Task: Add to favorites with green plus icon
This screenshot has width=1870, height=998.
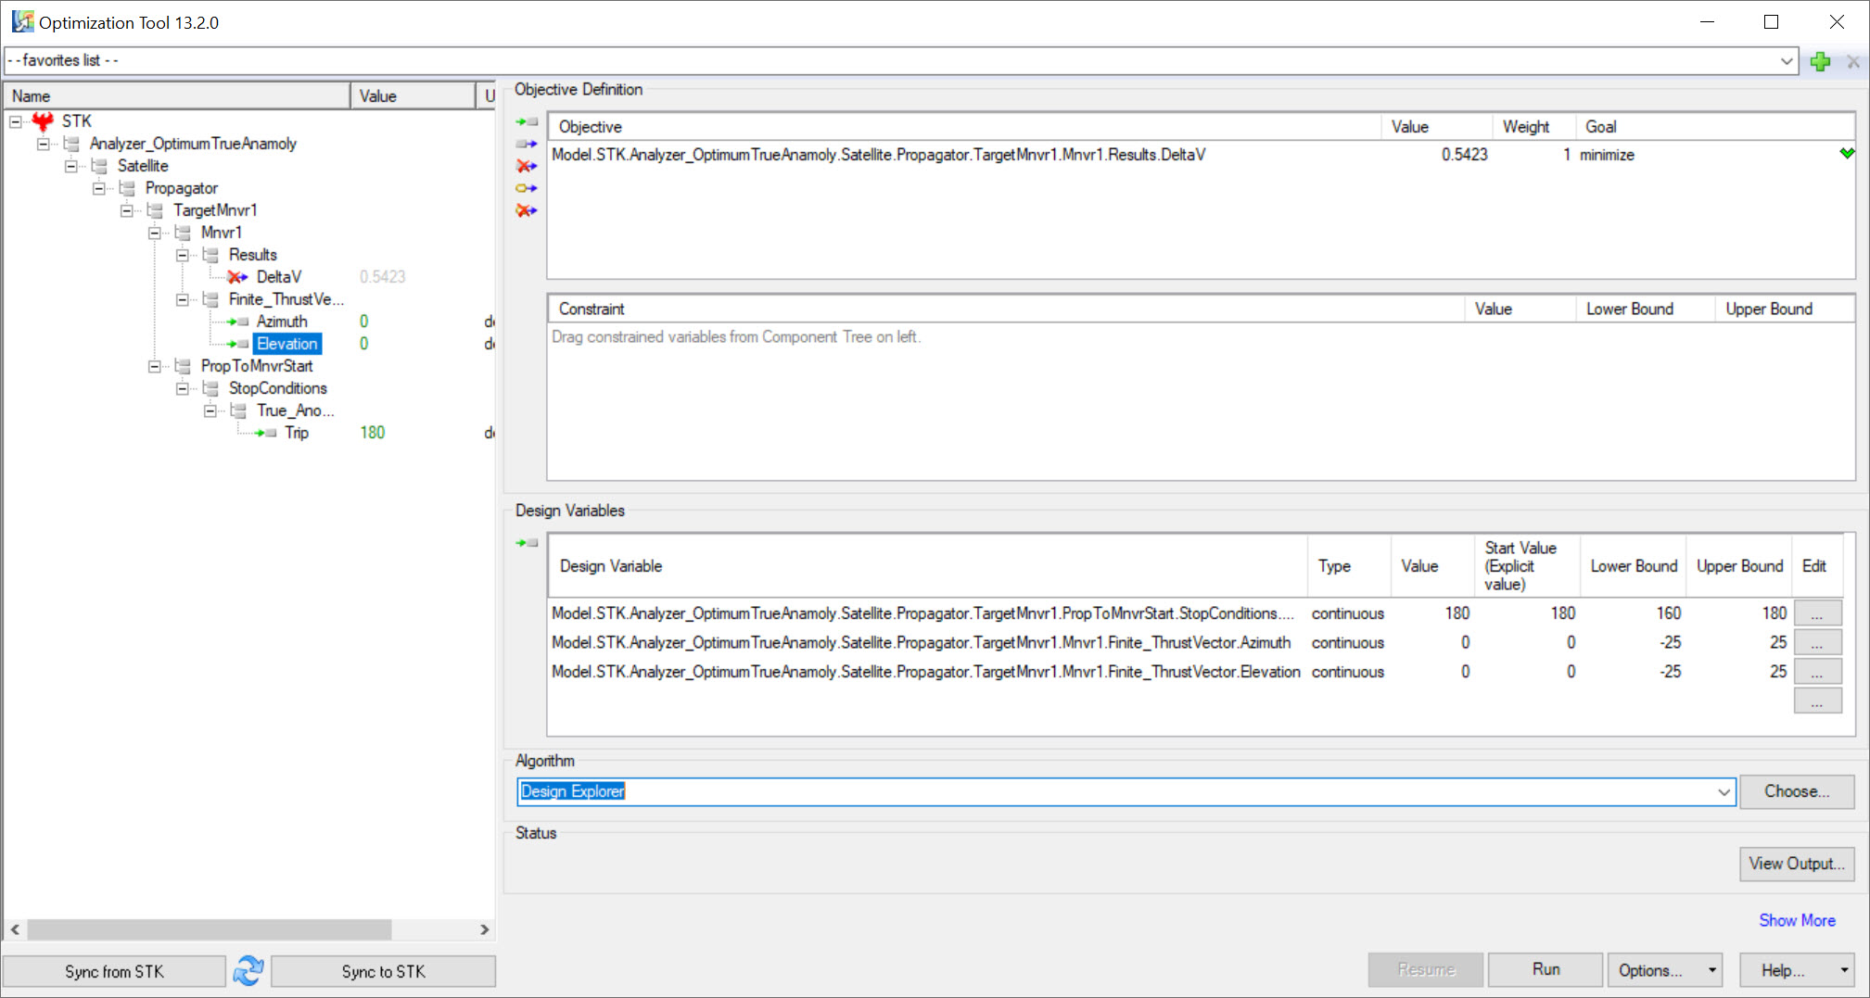Action: point(1820,62)
